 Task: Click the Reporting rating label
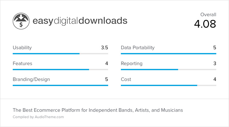pos(132,63)
